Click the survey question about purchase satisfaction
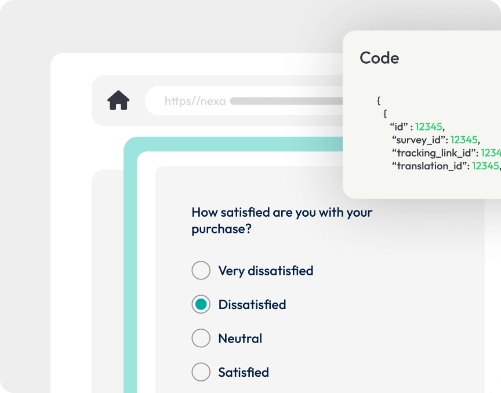This screenshot has width=501, height=393. (x=282, y=220)
